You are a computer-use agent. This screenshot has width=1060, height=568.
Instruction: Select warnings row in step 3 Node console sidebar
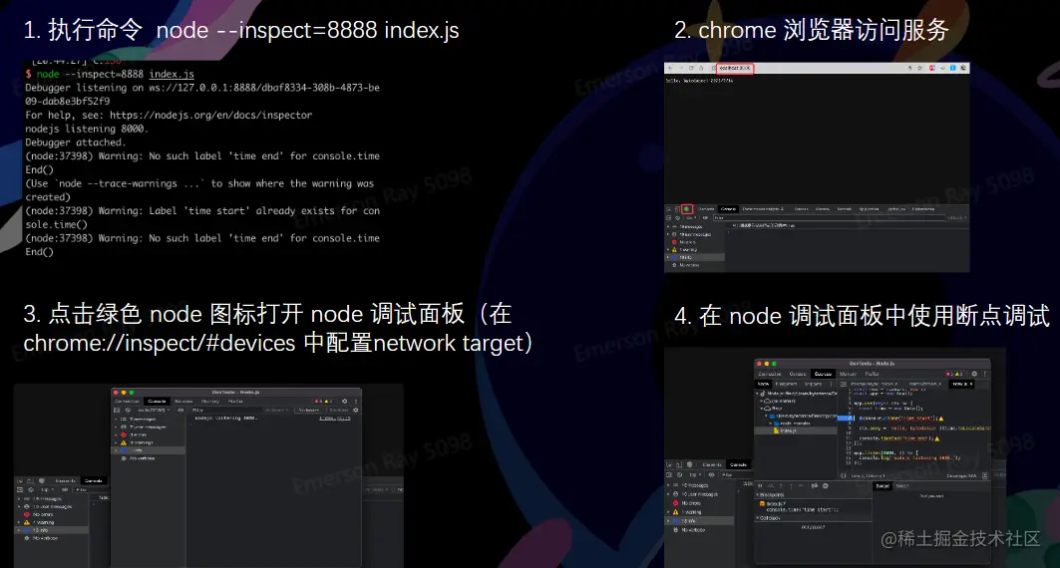tap(149, 442)
